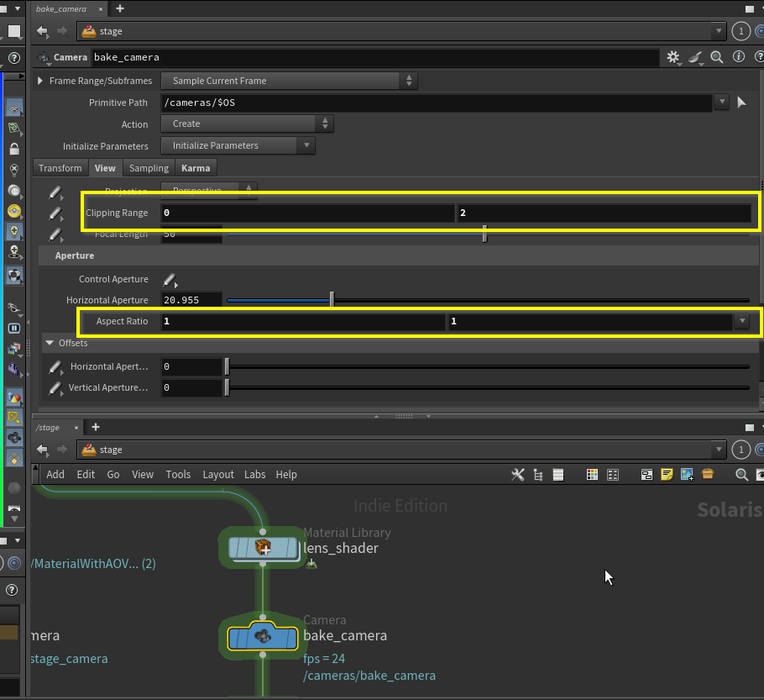Toggle the headlight bulb icon

tap(14, 232)
